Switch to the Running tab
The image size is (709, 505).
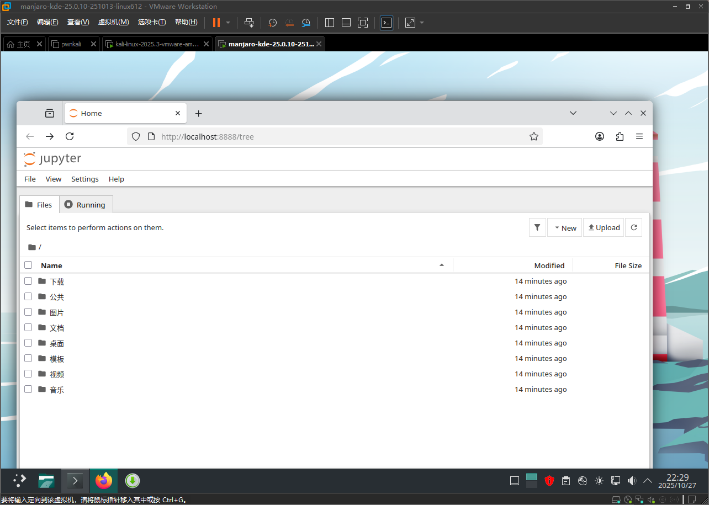point(86,205)
